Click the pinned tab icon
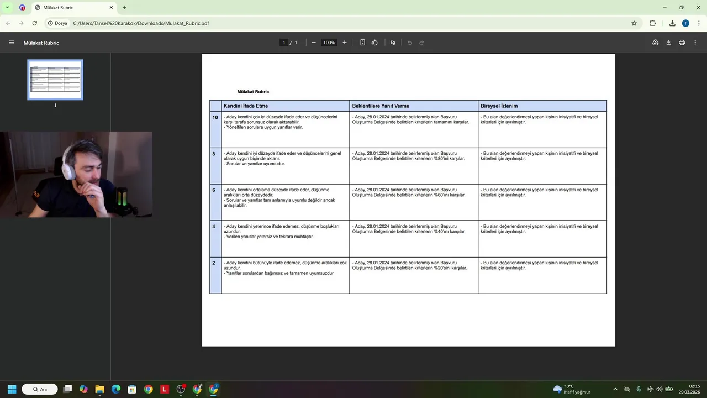The width and height of the screenshot is (707, 398). coord(22,8)
